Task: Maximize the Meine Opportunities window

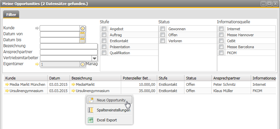Action: (x=269, y=4)
